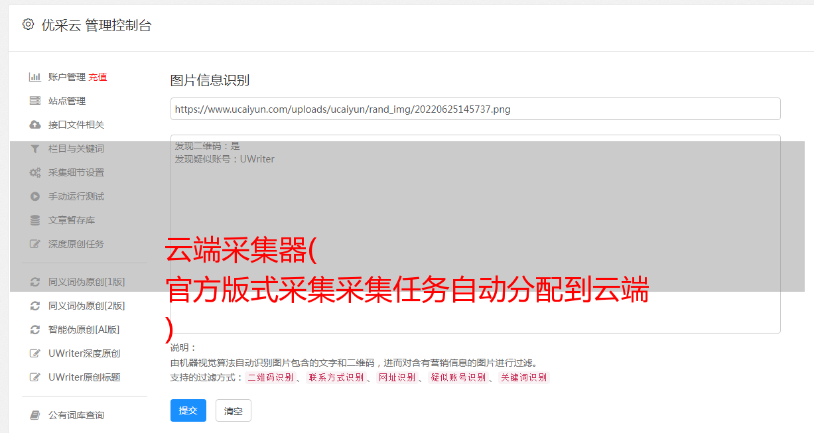Image resolution: width=814 pixels, height=433 pixels.
Task: Click the 关键词识别 tag
Action: coord(524,377)
